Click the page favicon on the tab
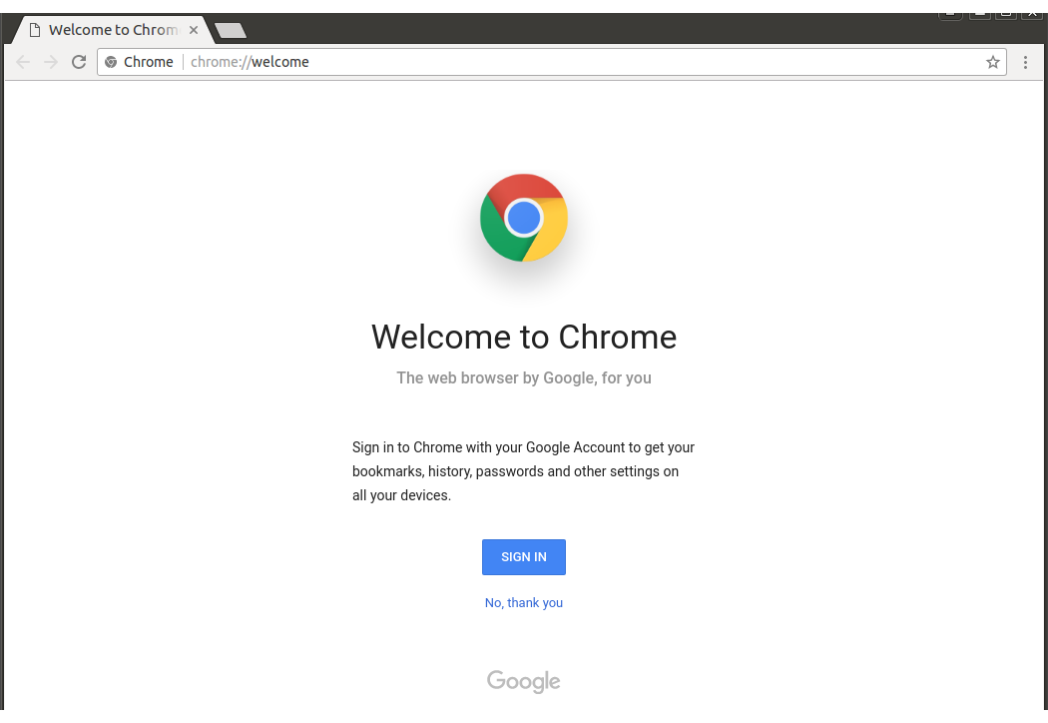Viewport: 1048px width, 723px height. [x=35, y=30]
